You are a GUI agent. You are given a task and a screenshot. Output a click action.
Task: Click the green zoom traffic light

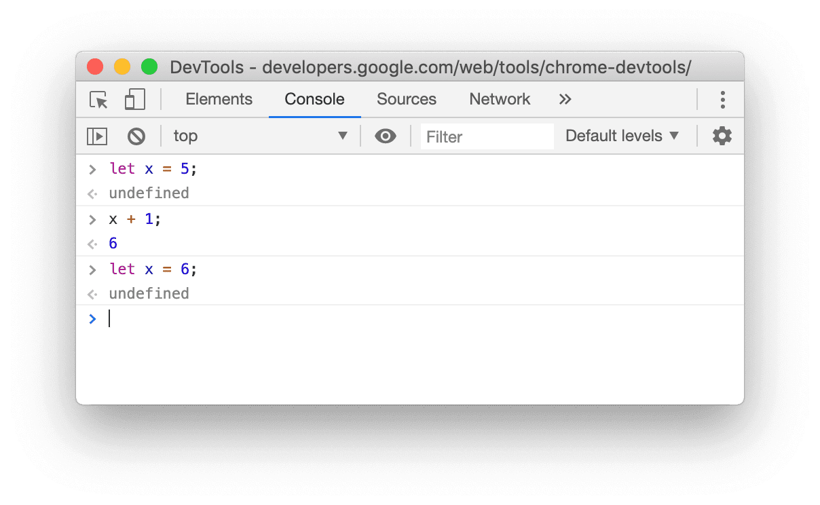(x=149, y=67)
